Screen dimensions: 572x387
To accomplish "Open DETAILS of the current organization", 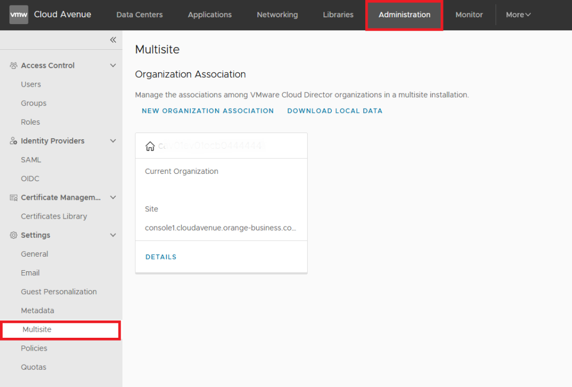I will point(161,257).
